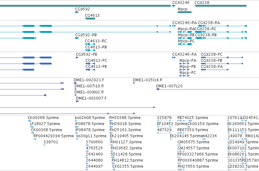Select EST IP08478.3prime
259x171 pixels.
pos(90,130)
